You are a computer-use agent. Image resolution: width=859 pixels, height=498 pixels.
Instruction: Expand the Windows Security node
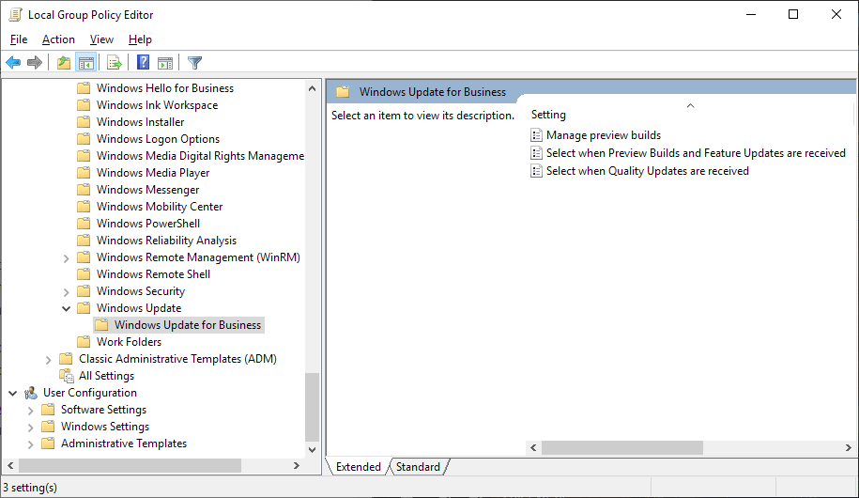[67, 292]
